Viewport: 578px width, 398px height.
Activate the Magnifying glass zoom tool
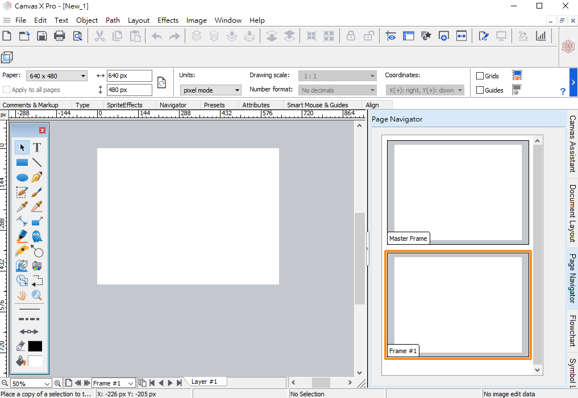37,295
